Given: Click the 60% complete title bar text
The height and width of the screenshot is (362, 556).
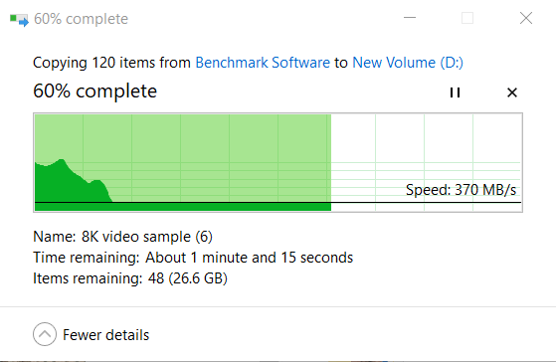Looking at the screenshot, I should (x=81, y=19).
